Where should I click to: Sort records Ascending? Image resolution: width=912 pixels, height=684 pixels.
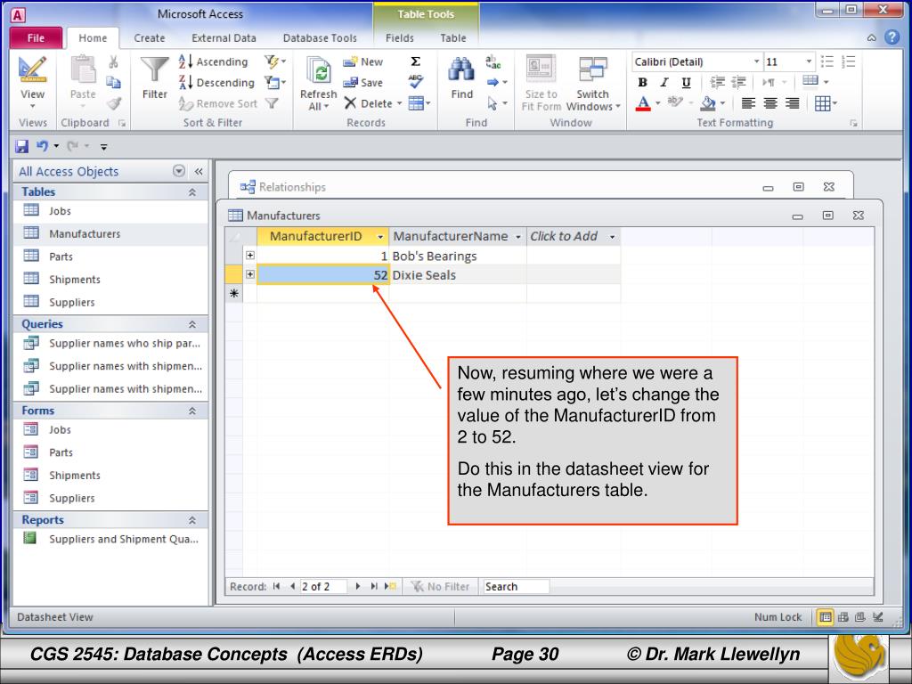click(213, 61)
